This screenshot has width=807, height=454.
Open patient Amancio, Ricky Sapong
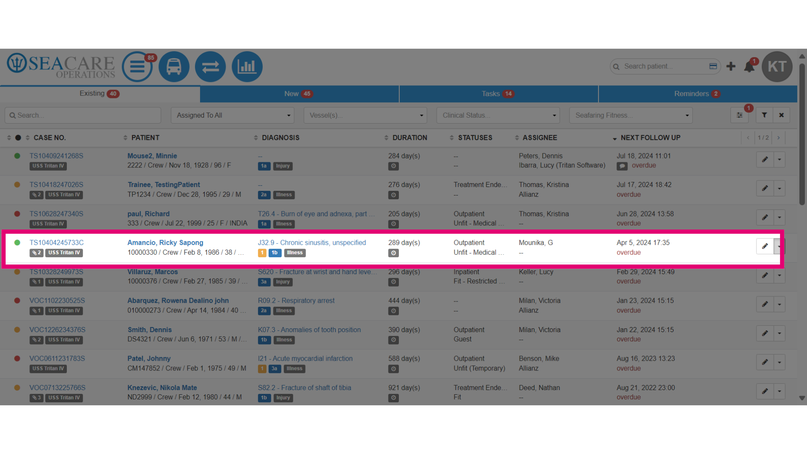[165, 243]
